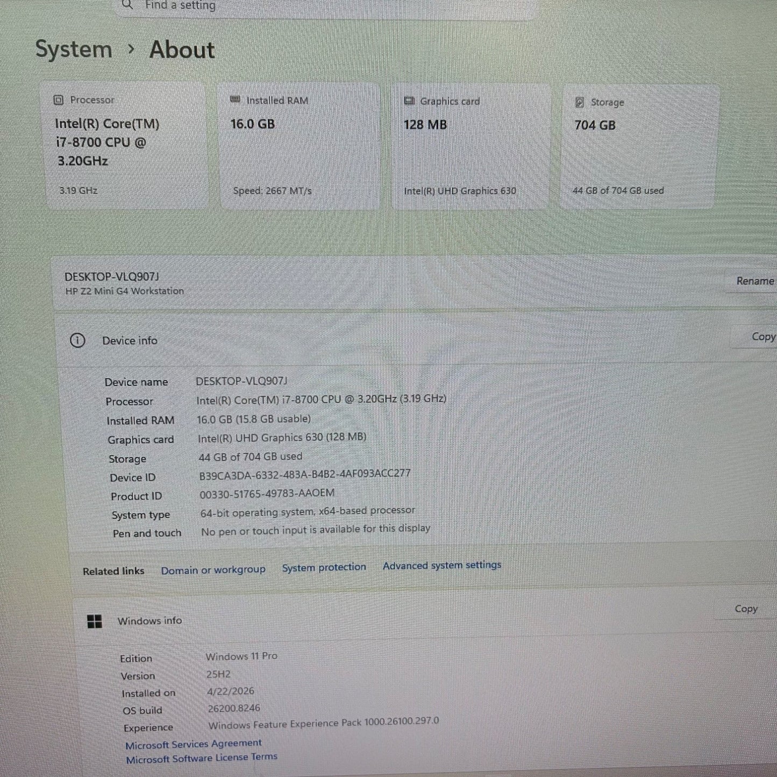Image resolution: width=777 pixels, height=777 pixels.
Task: Click Speed: 2667 MT/s text
Action: tap(272, 191)
